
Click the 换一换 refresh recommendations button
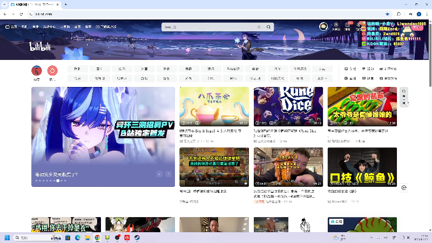click(404, 97)
